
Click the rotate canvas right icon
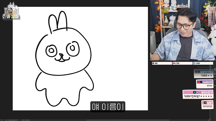pyautogui.click(x=25, y=120)
